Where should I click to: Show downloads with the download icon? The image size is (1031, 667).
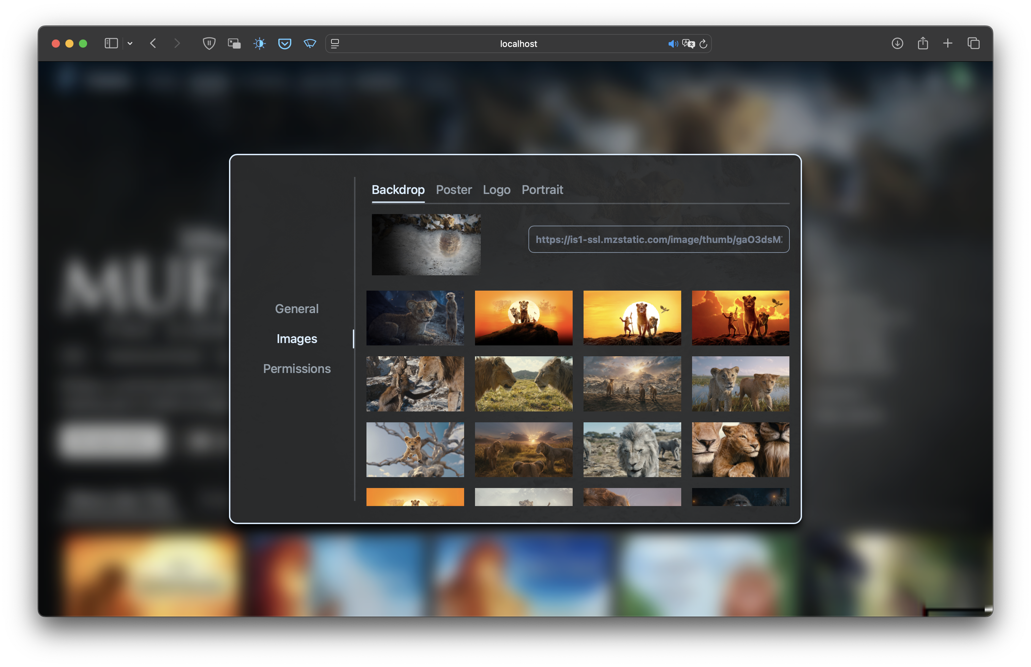coord(897,43)
